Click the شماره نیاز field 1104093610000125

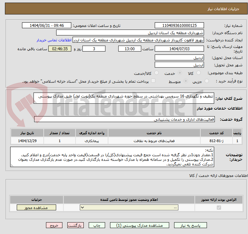point(179,26)
